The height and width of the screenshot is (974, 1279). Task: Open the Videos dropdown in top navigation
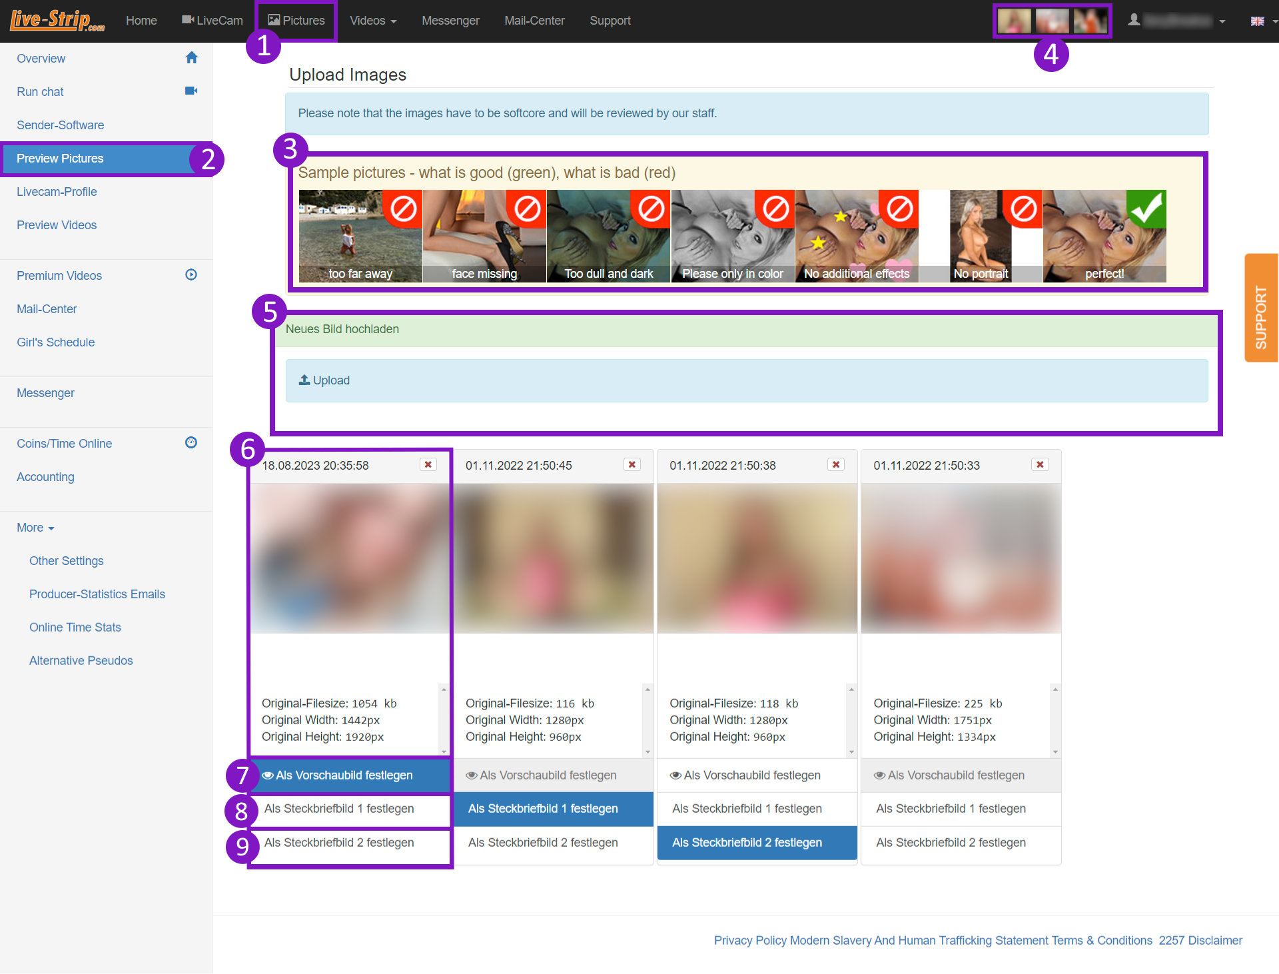tap(373, 21)
